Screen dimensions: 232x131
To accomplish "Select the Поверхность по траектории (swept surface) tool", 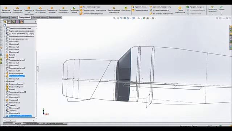I will (29, 11).
